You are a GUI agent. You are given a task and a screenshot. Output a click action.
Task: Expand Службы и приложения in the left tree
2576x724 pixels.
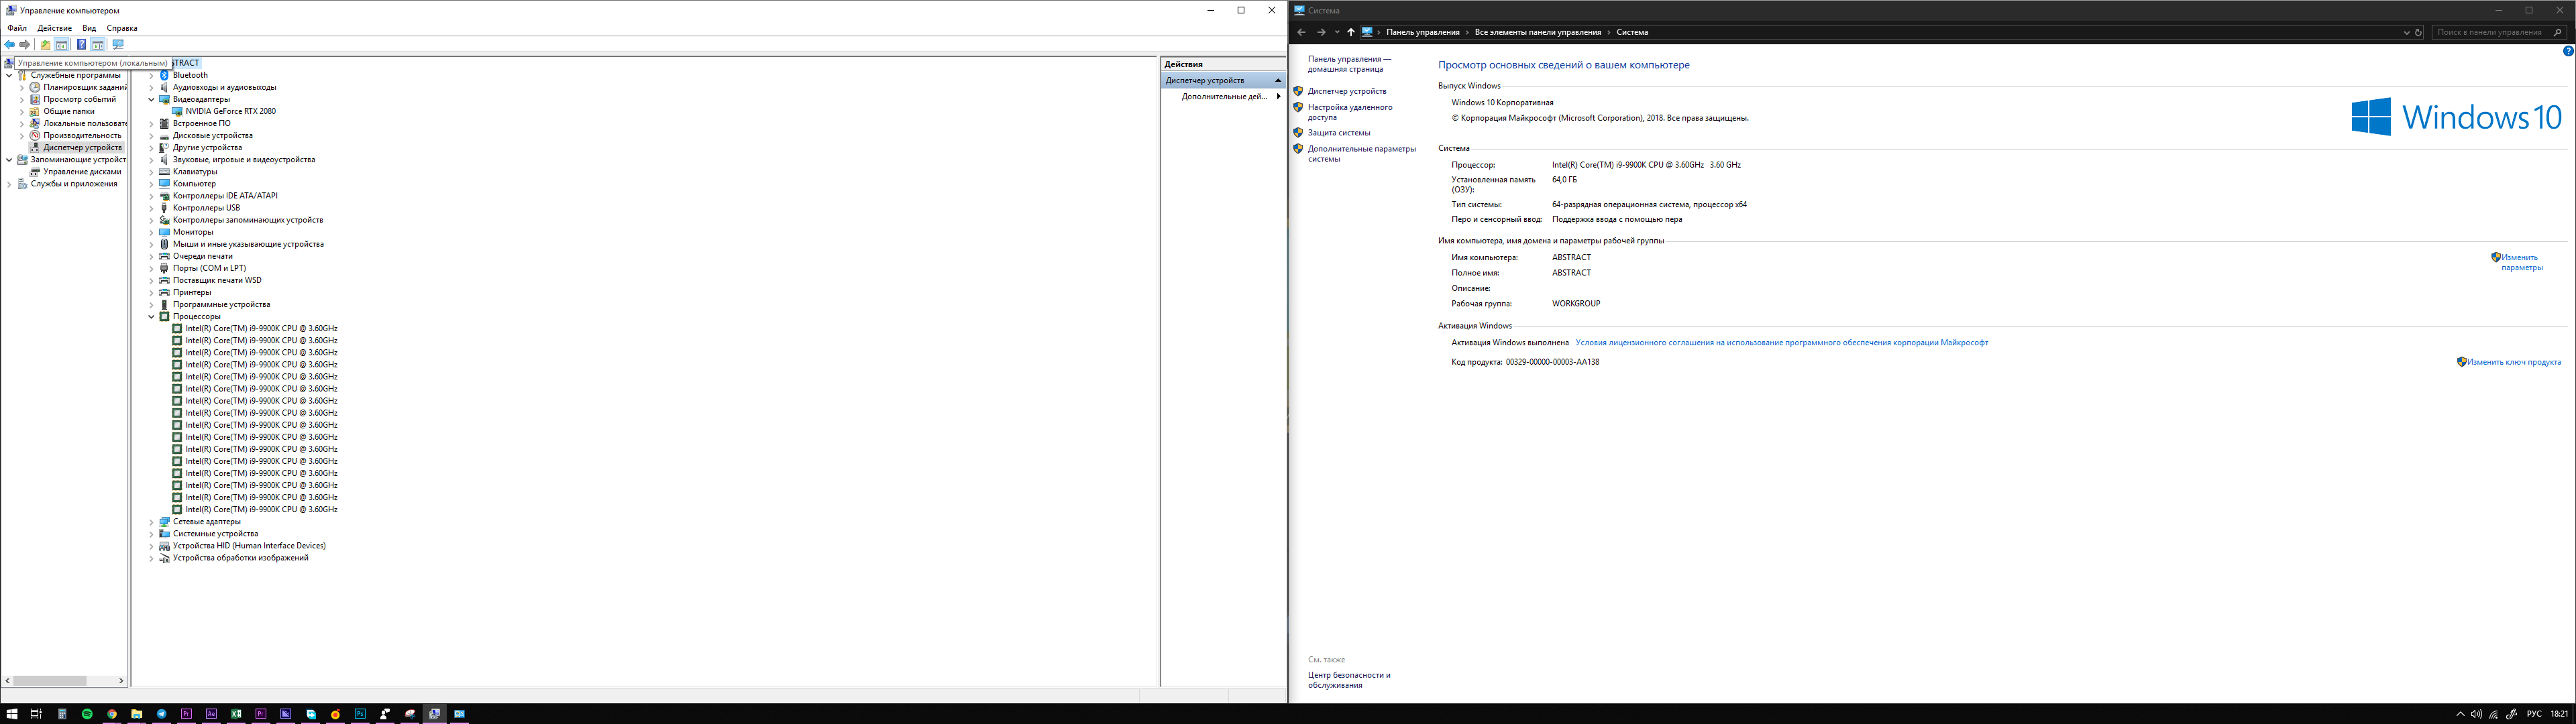(x=10, y=184)
